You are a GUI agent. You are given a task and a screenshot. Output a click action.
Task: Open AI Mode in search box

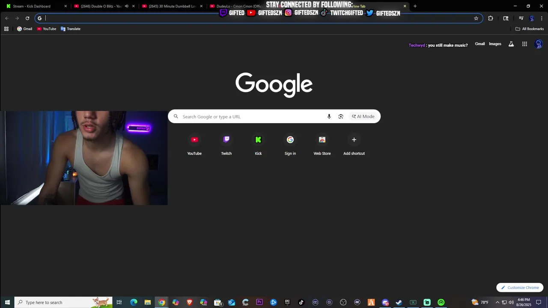pyautogui.click(x=363, y=116)
